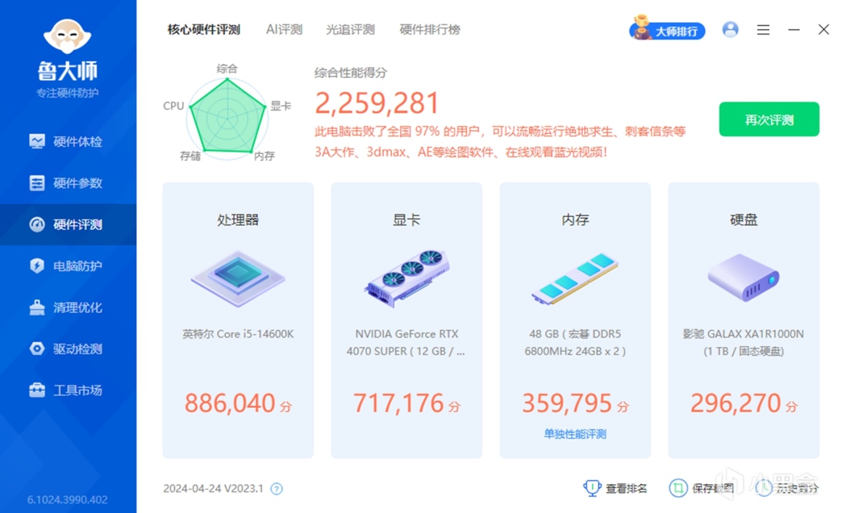Click the 硬盘 card heading
This screenshot has width=842, height=513.
(743, 220)
